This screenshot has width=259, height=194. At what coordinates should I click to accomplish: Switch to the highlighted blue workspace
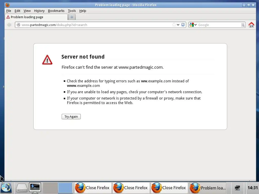[x=65, y=188]
